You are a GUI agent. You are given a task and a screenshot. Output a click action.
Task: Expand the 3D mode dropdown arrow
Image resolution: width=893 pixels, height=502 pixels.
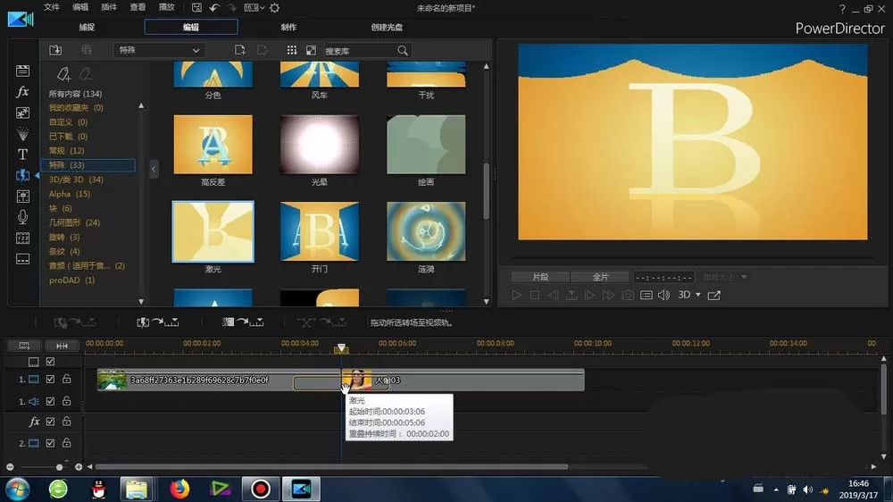tap(698, 295)
